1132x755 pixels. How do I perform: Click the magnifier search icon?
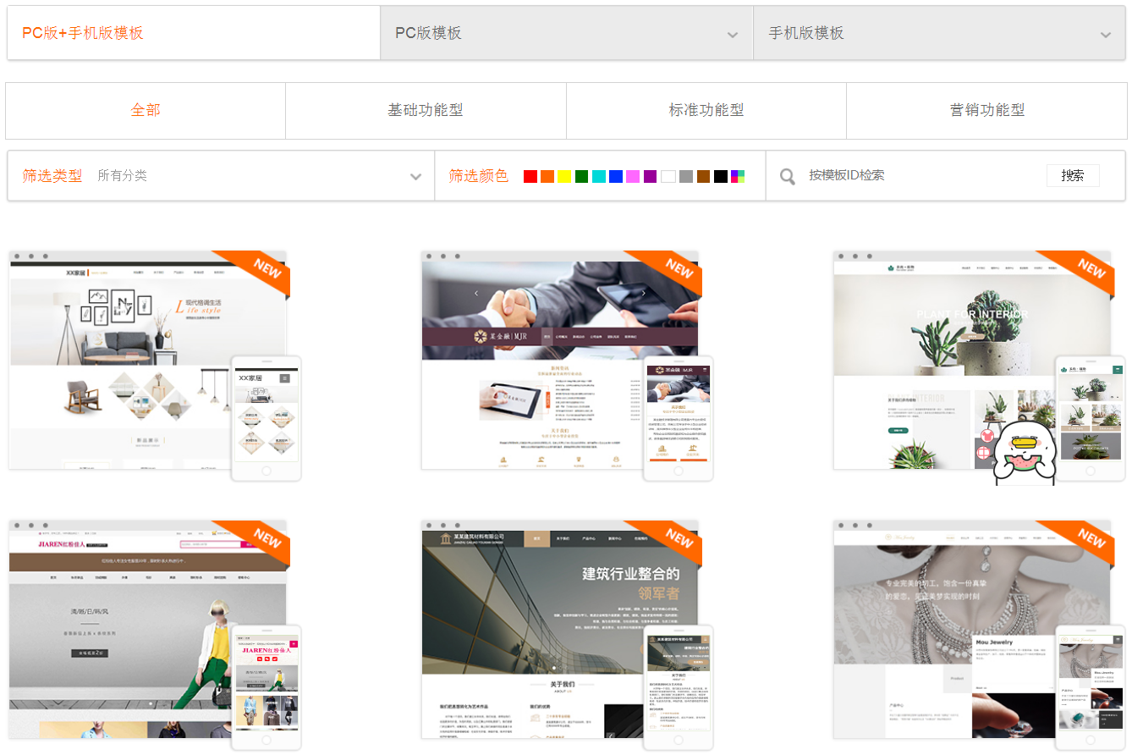(788, 176)
